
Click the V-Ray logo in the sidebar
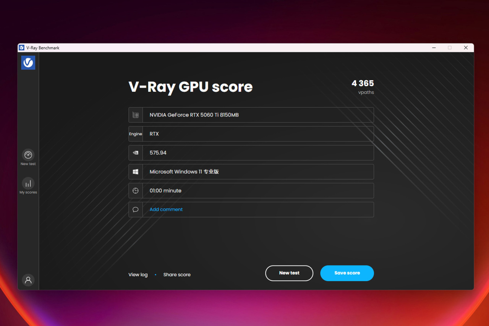click(28, 63)
